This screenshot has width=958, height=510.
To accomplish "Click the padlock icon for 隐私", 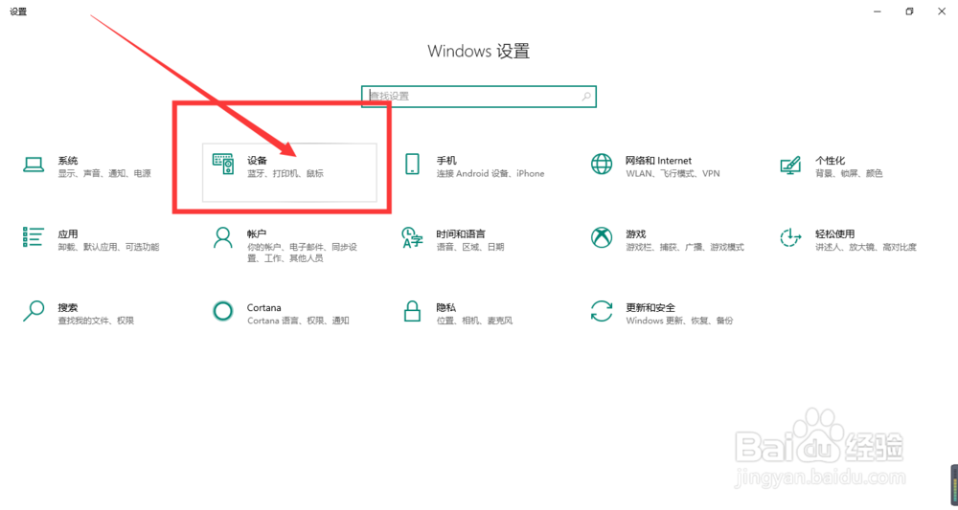I will click(412, 311).
